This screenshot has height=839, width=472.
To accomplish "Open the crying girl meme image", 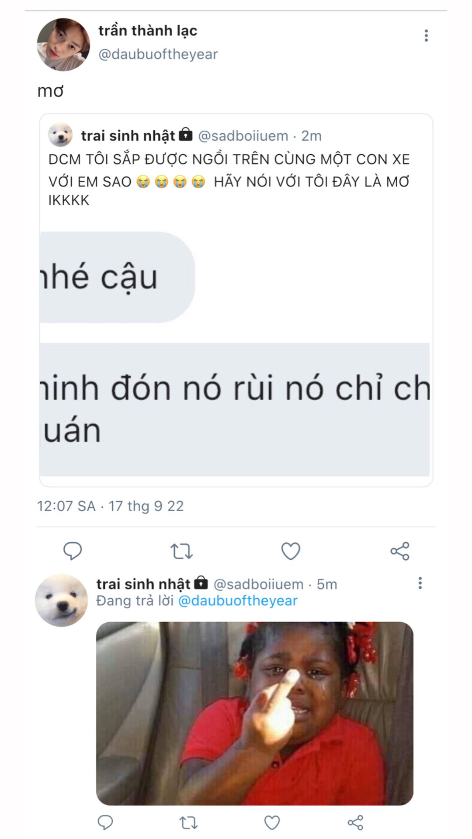I will (255, 714).
